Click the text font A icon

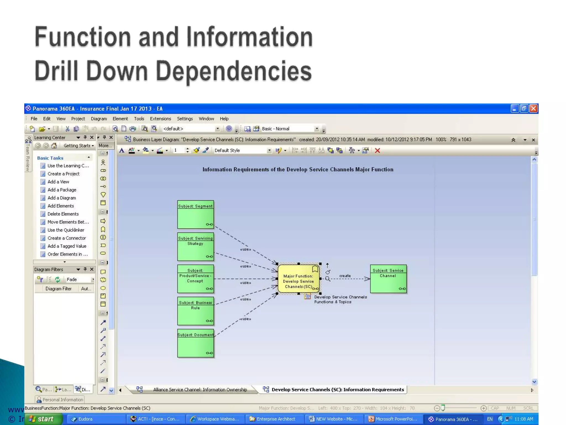click(122, 151)
